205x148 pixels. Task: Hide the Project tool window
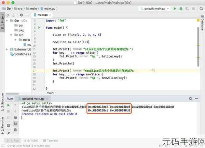point(27,15)
